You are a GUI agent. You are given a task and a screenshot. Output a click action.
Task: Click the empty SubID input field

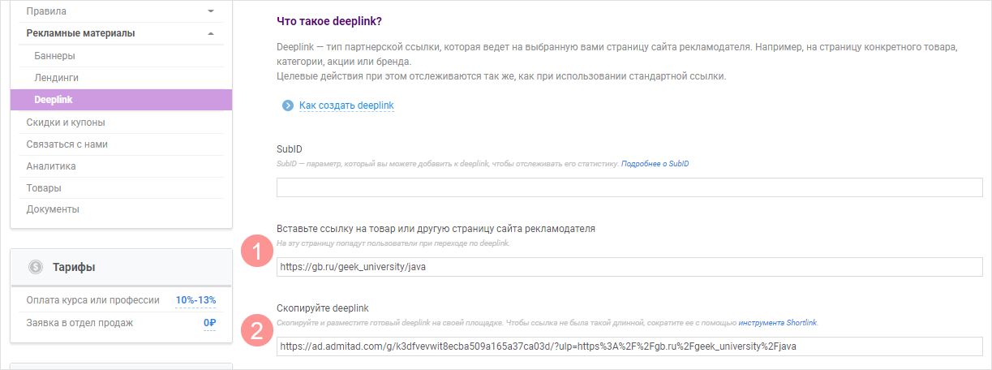coord(629,188)
